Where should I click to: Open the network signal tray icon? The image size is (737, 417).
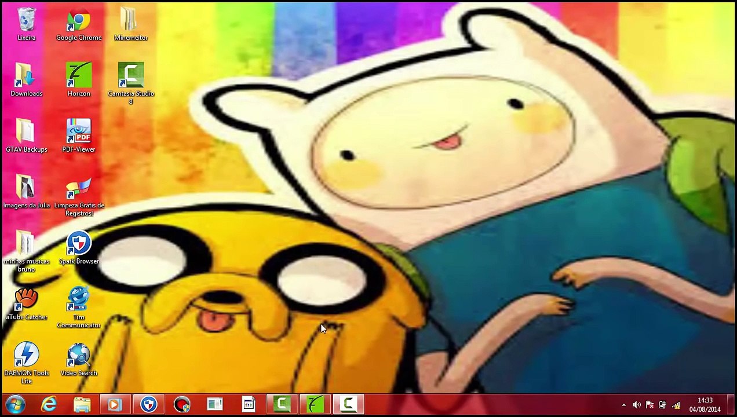(x=676, y=405)
